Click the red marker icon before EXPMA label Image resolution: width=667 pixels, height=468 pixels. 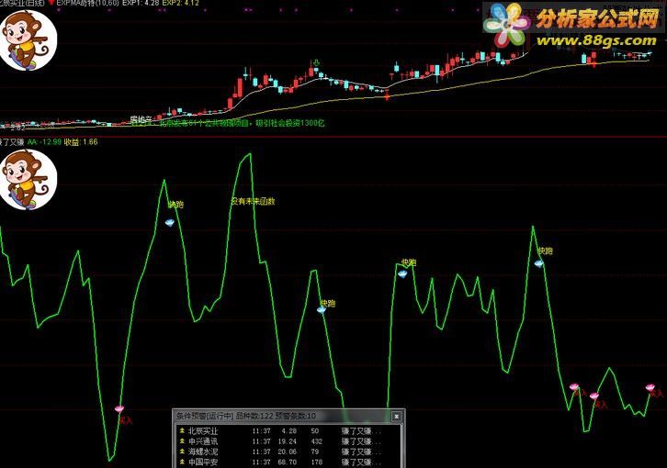point(51,3)
